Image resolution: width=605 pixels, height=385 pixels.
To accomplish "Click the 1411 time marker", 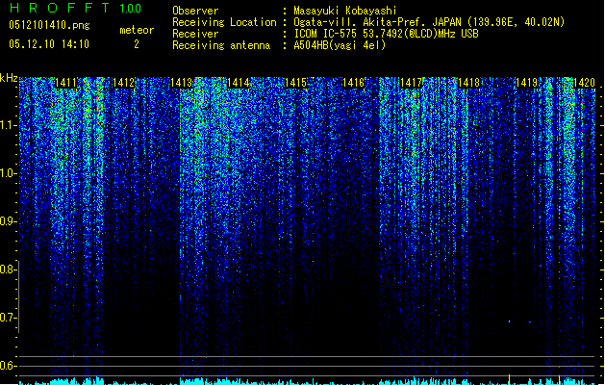I will [65, 83].
